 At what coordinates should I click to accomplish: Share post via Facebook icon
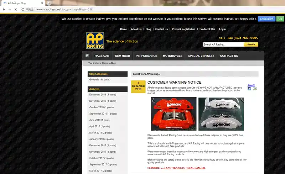249,89
